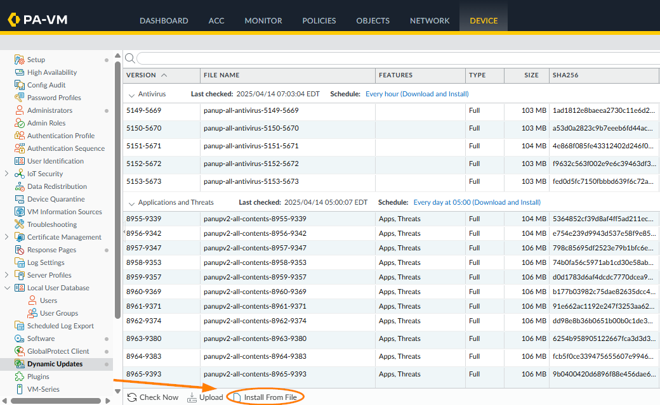
Task: Open the GlobalProtect Client globe icon
Action: pos(19,351)
